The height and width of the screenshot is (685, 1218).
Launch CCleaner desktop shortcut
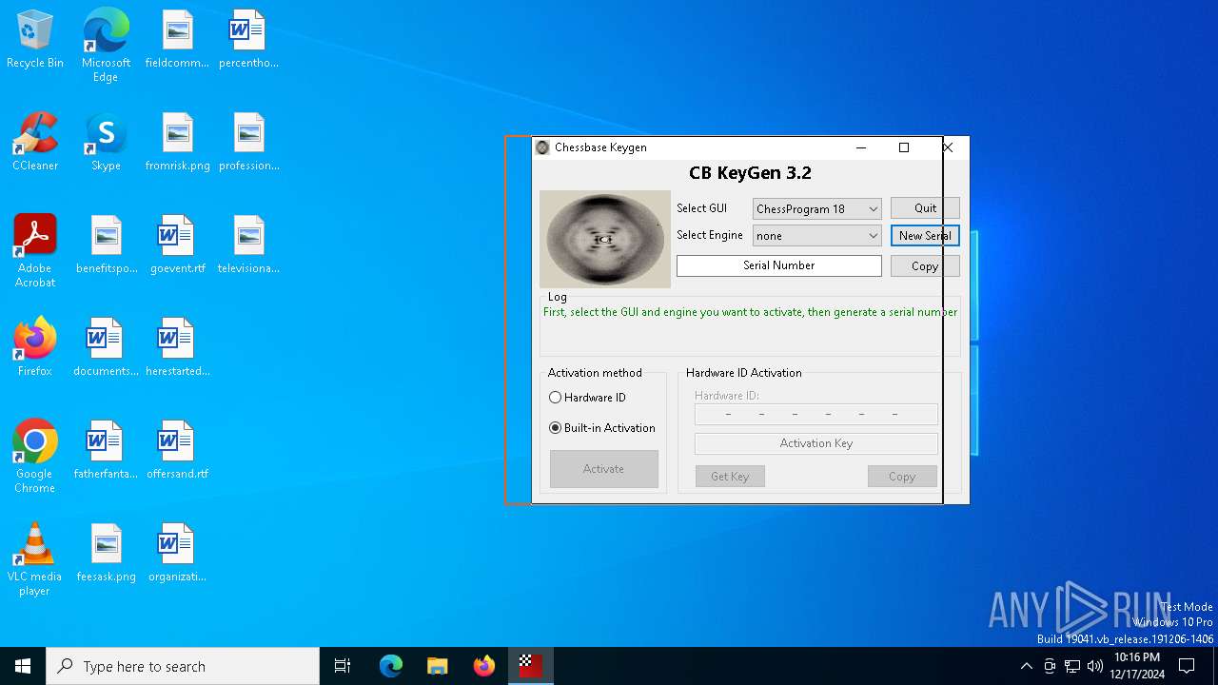click(x=35, y=142)
